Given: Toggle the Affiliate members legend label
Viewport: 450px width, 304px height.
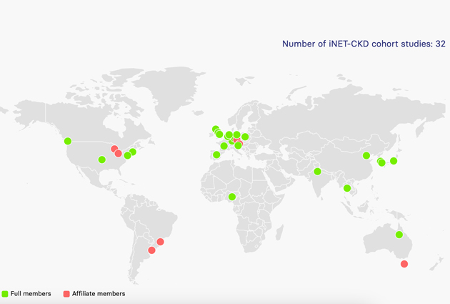Looking at the screenshot, I should [99, 293].
